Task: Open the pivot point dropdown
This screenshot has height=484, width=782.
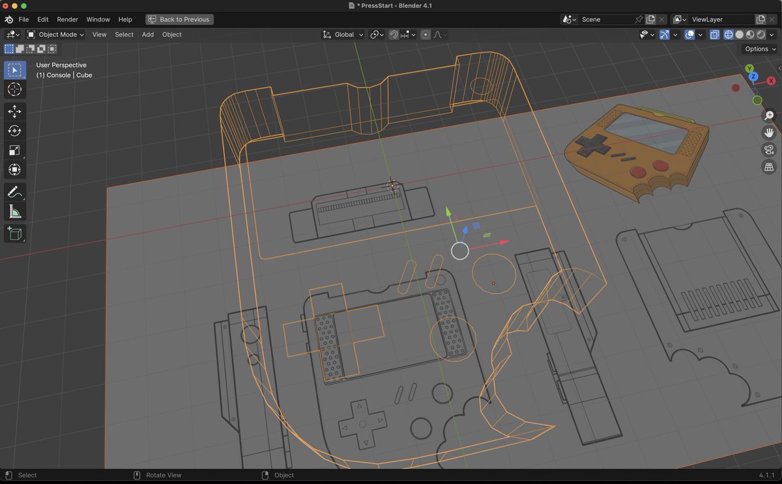Action: 377,34
